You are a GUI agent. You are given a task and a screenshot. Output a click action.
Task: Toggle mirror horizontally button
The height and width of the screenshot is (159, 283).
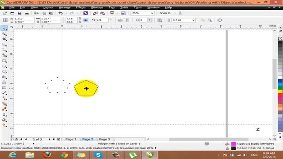click(x=120, y=20)
